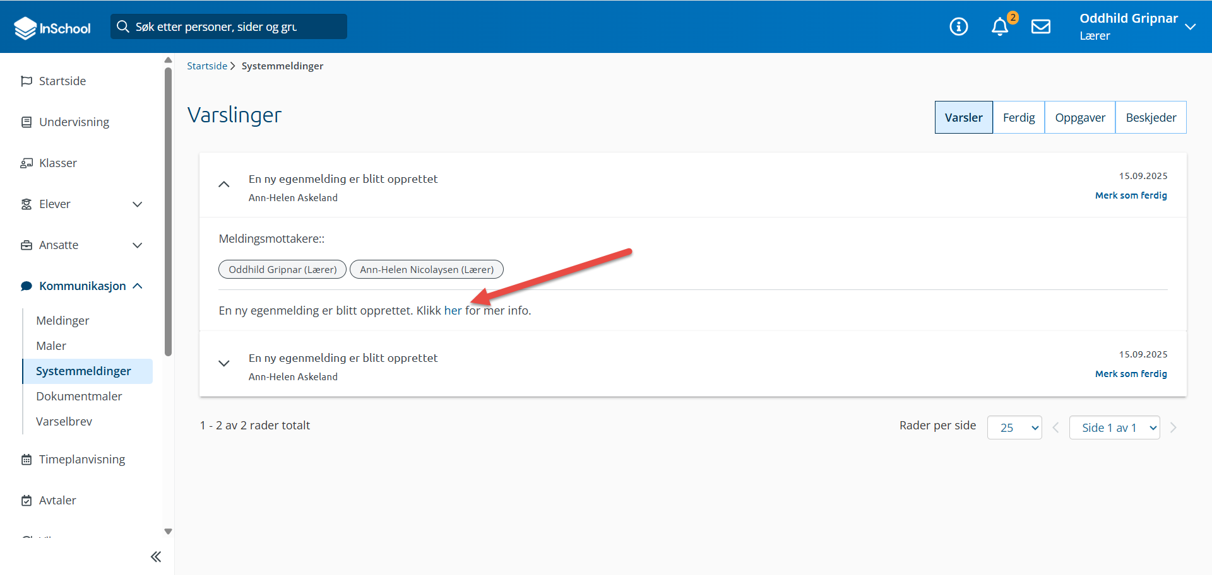Collapse the first egenmelding notification
1212x575 pixels.
pyautogui.click(x=223, y=185)
